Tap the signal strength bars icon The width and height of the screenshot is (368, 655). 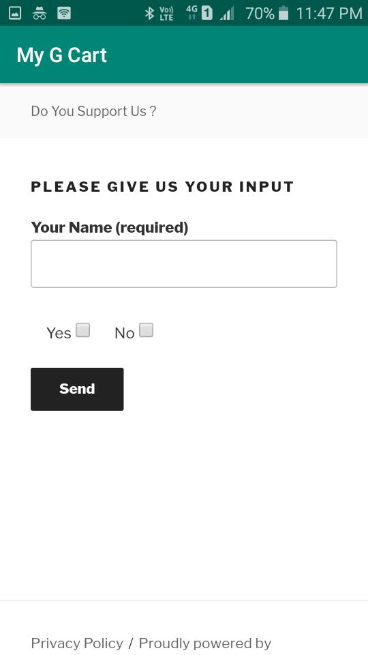point(227,14)
